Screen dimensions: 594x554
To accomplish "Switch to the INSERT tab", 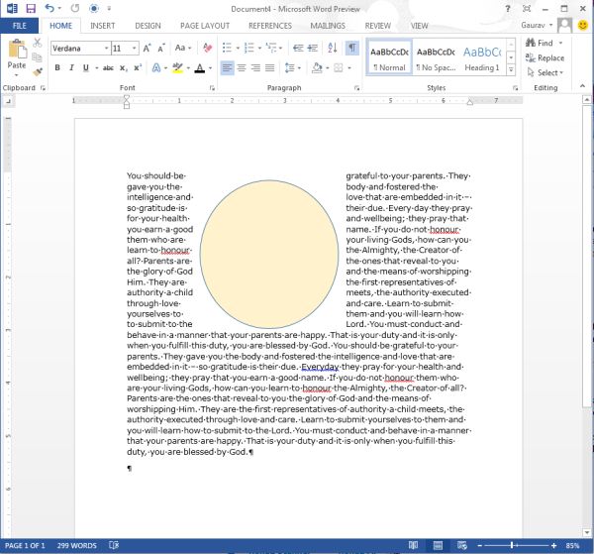I will coord(103,25).
